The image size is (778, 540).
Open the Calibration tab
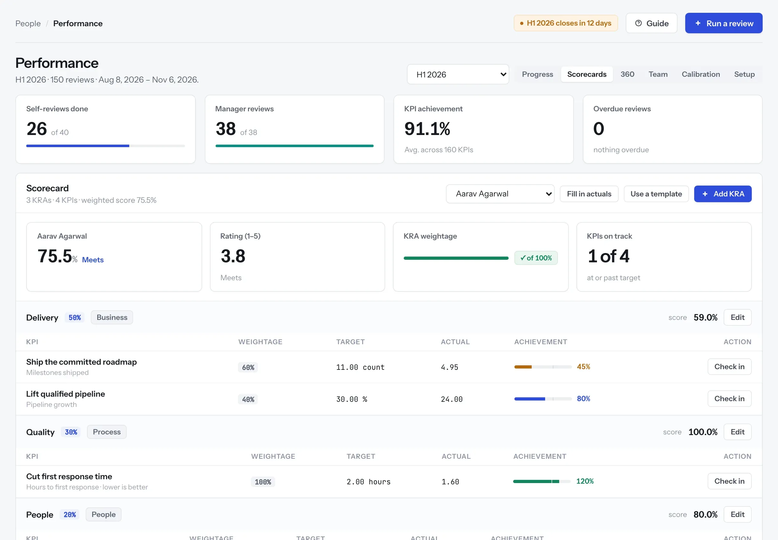pos(701,75)
